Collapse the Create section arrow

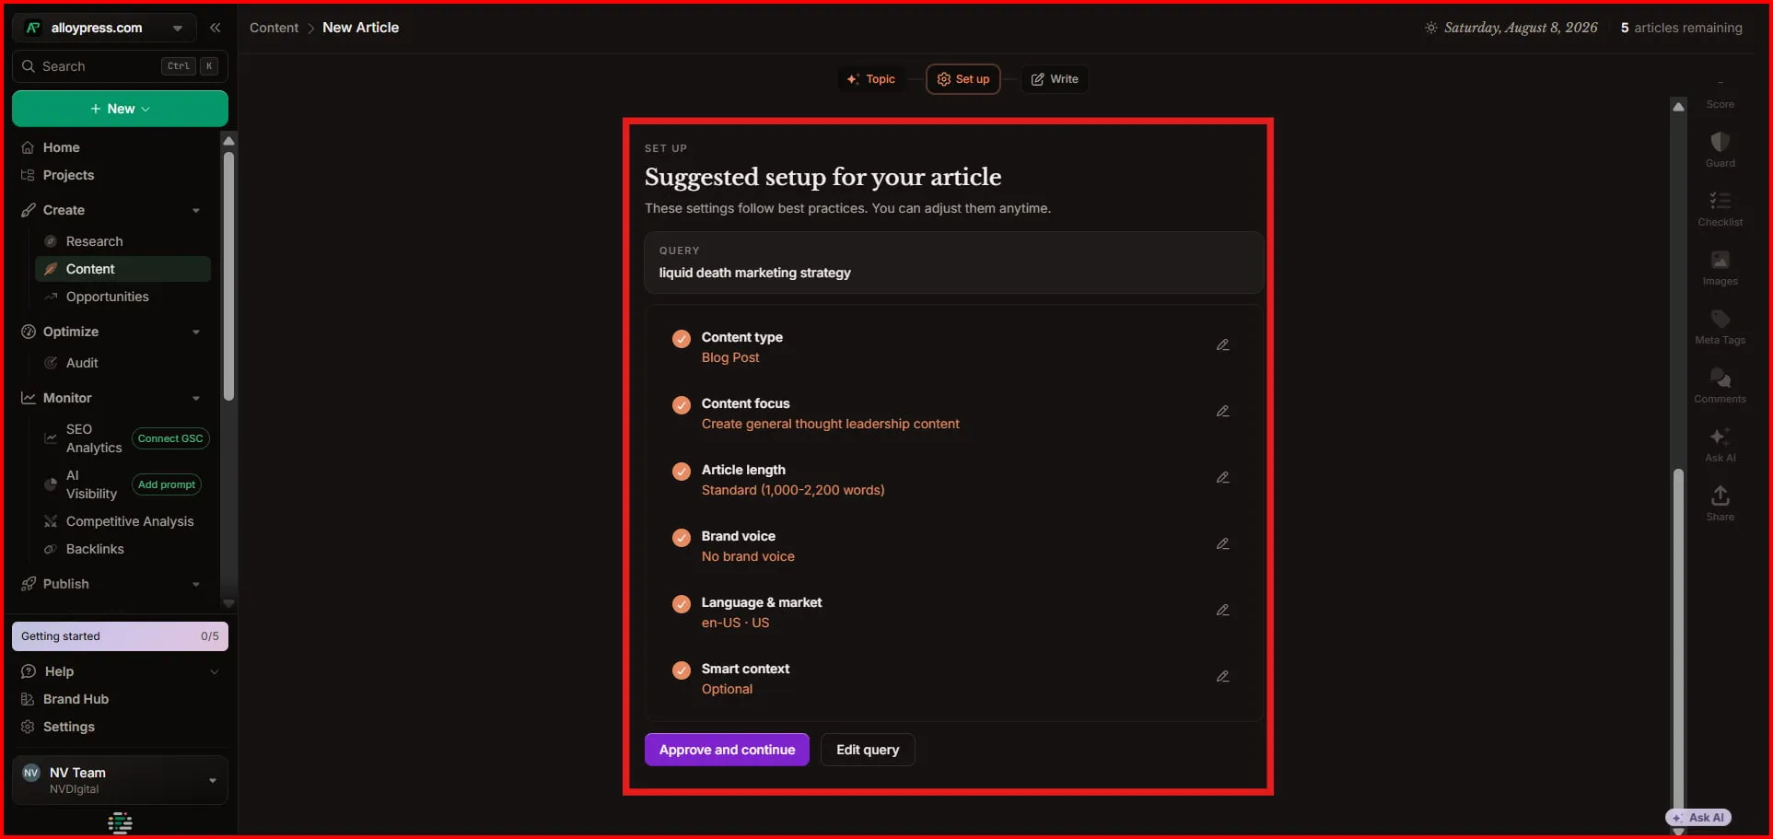(x=196, y=211)
